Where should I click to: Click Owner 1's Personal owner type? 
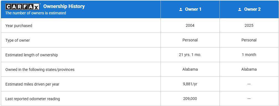click(x=190, y=40)
